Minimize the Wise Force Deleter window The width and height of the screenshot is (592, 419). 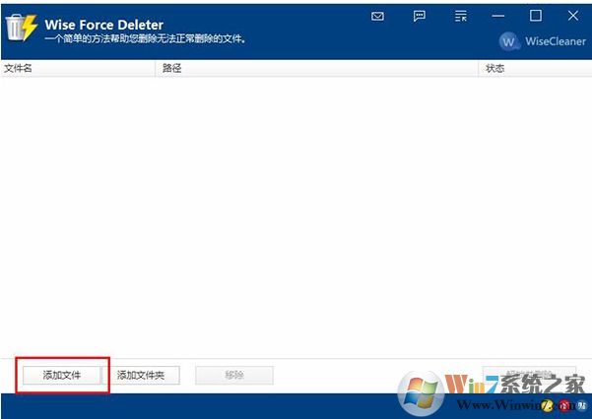click(x=498, y=16)
